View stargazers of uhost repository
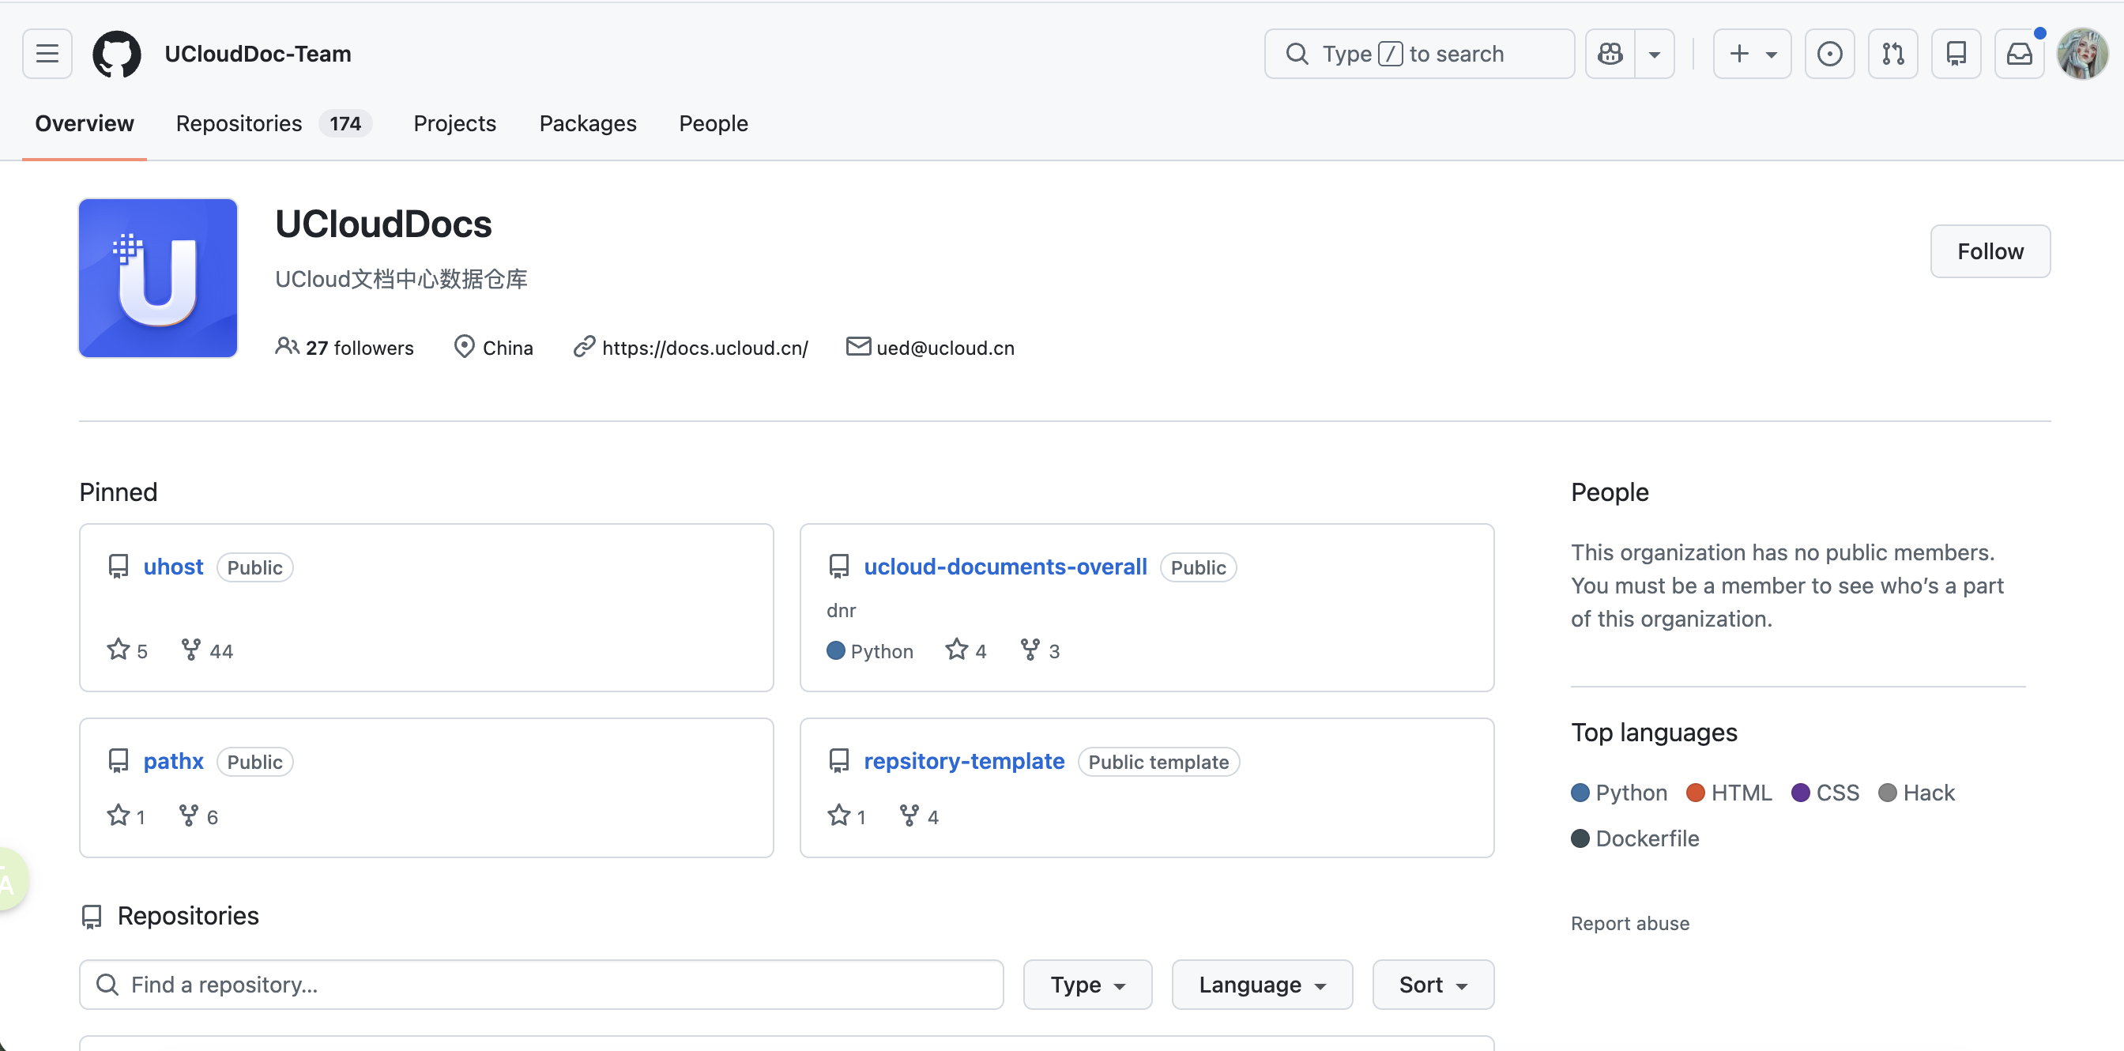Image resolution: width=2124 pixels, height=1051 pixels. coord(127,650)
